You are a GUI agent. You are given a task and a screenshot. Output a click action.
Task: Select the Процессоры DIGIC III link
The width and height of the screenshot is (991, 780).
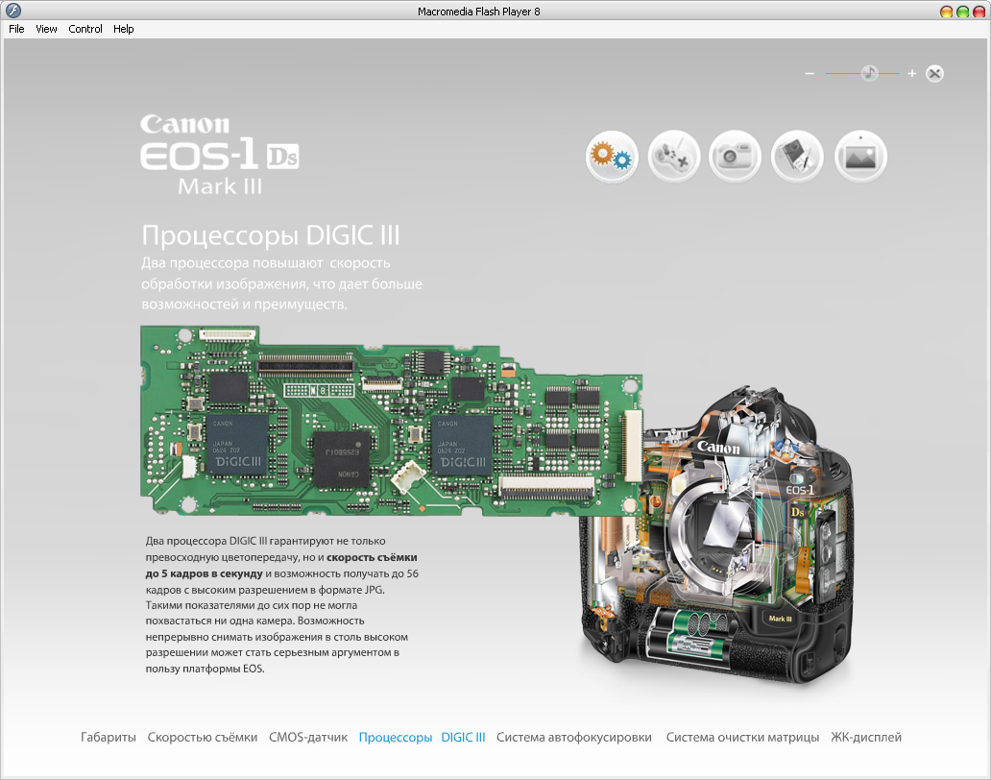pyautogui.click(x=422, y=737)
